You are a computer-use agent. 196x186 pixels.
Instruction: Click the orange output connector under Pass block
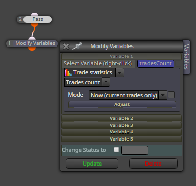click(x=34, y=25)
